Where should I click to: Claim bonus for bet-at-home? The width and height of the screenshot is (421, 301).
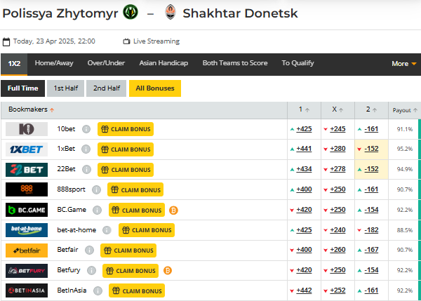pos(147,230)
